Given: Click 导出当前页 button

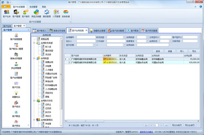Looking at the screenshot, I should 177,125.
